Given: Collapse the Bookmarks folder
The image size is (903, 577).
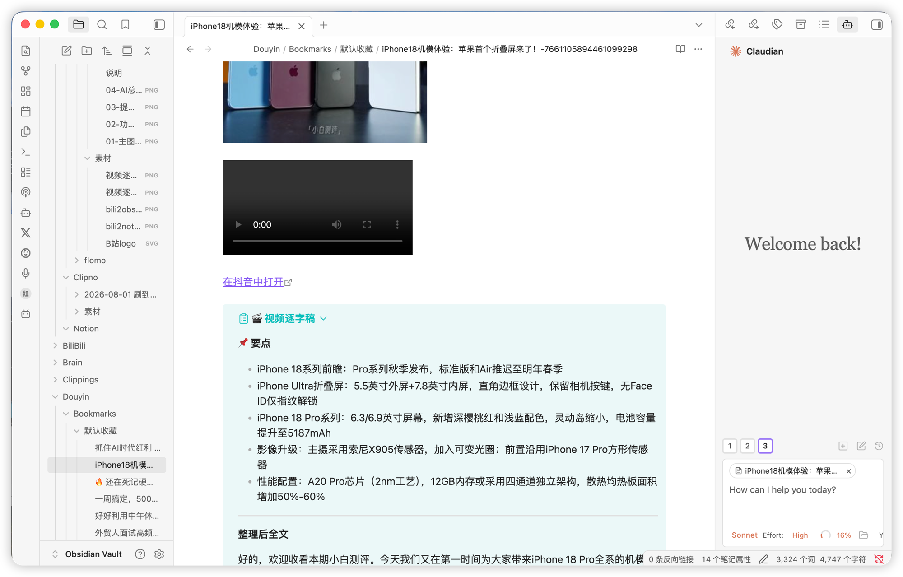Looking at the screenshot, I should click(66, 414).
